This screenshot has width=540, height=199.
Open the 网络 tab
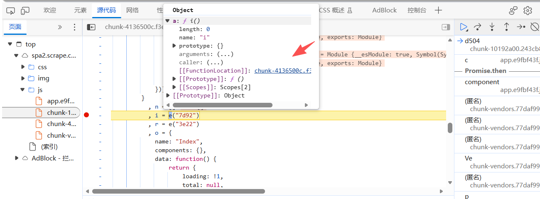133,10
